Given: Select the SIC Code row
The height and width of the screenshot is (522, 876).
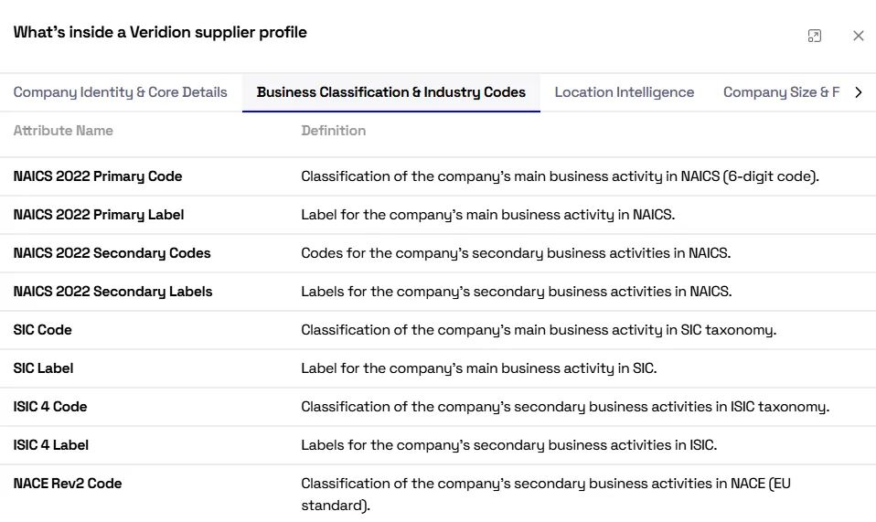Looking at the screenshot, I should point(438,330).
